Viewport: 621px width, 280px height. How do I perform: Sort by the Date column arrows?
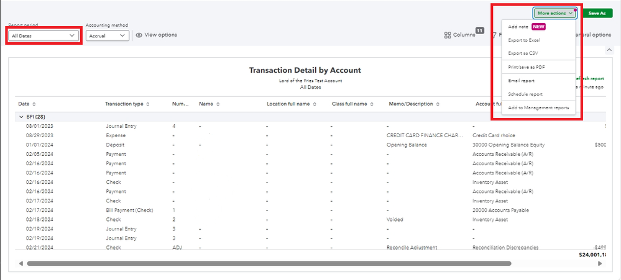click(x=34, y=104)
